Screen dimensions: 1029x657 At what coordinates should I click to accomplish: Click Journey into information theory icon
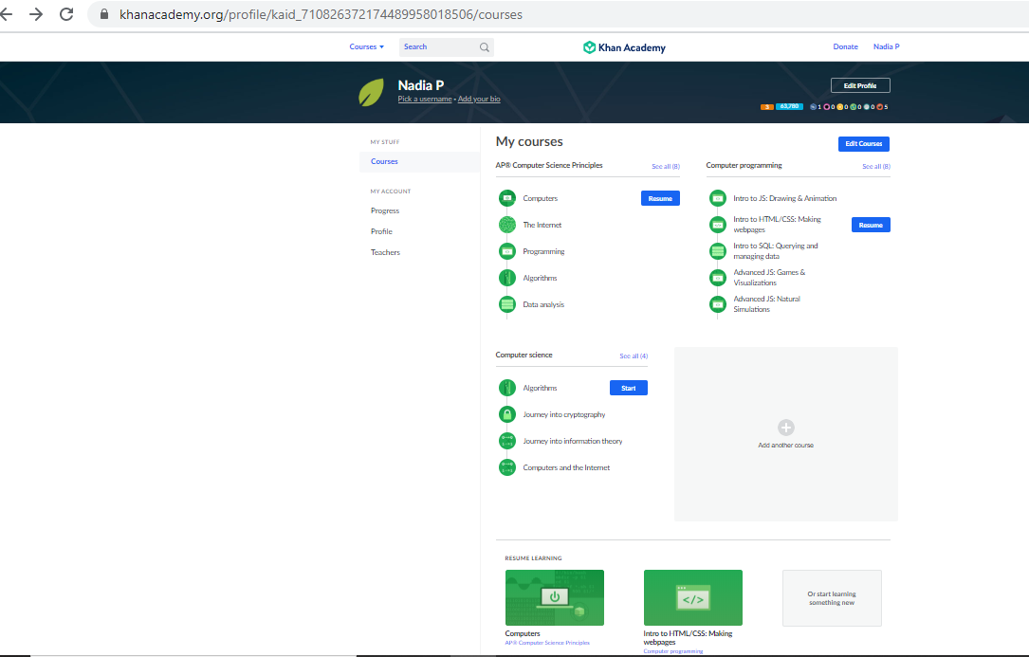(507, 441)
